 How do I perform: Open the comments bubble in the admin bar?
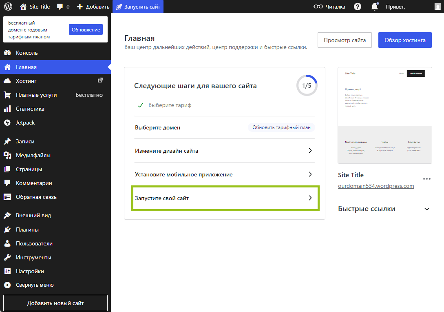[60, 7]
